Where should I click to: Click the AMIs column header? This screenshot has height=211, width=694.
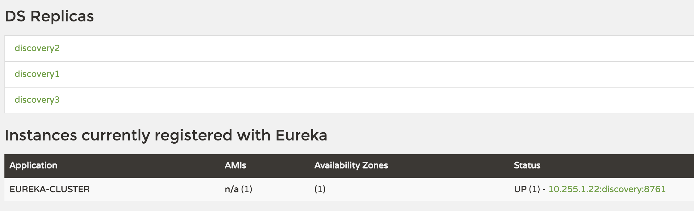click(x=235, y=165)
